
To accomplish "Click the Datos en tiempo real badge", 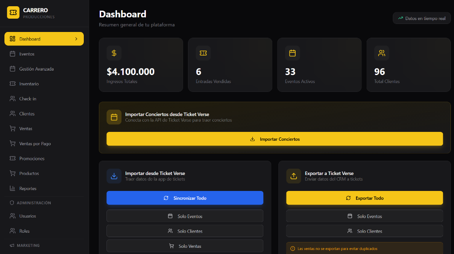I will pyautogui.click(x=422, y=18).
